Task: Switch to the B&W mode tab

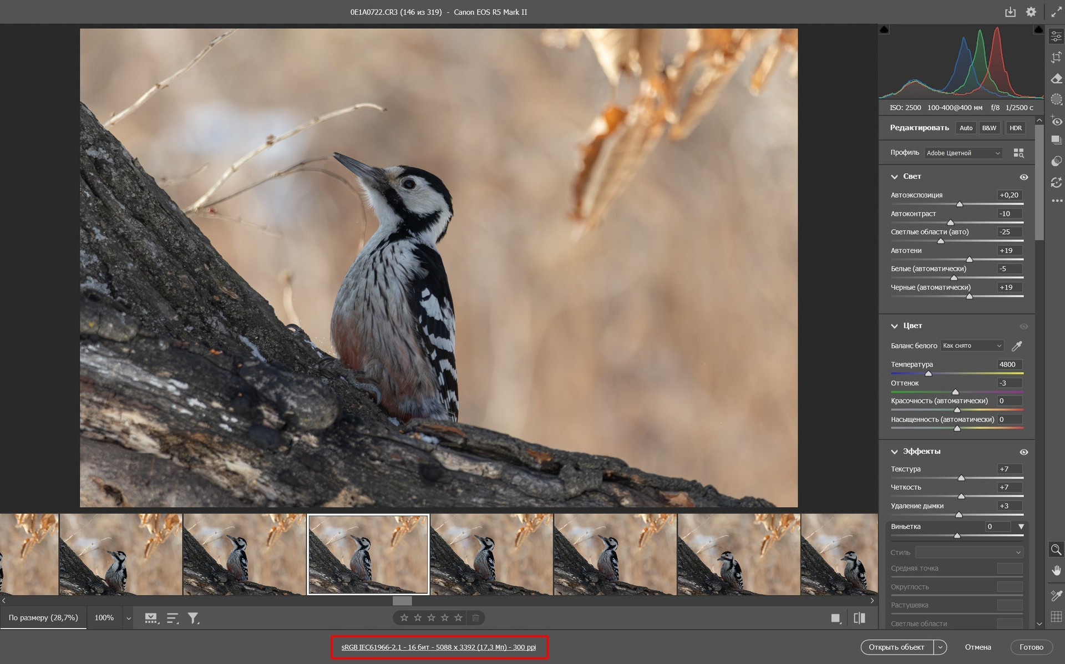Action: [989, 128]
